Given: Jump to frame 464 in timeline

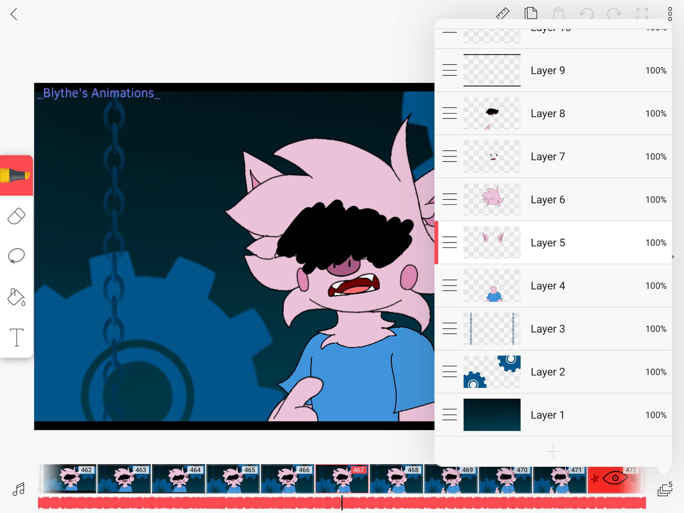Looking at the screenshot, I should pyautogui.click(x=178, y=479).
